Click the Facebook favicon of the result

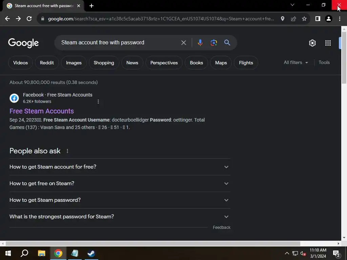[14, 98]
